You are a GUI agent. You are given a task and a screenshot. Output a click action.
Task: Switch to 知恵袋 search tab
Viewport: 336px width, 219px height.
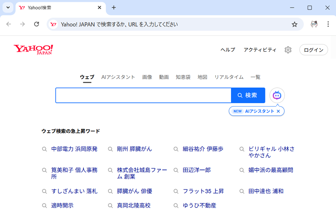point(183,77)
